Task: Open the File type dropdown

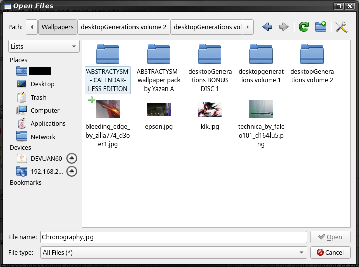Action: click(174, 252)
